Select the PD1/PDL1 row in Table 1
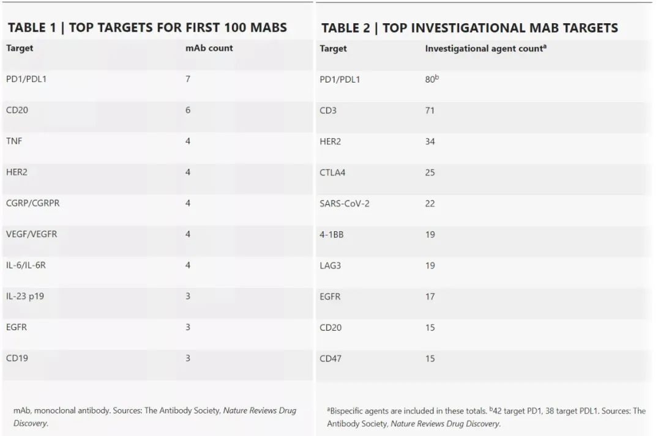This screenshot has width=661, height=436. point(26,79)
